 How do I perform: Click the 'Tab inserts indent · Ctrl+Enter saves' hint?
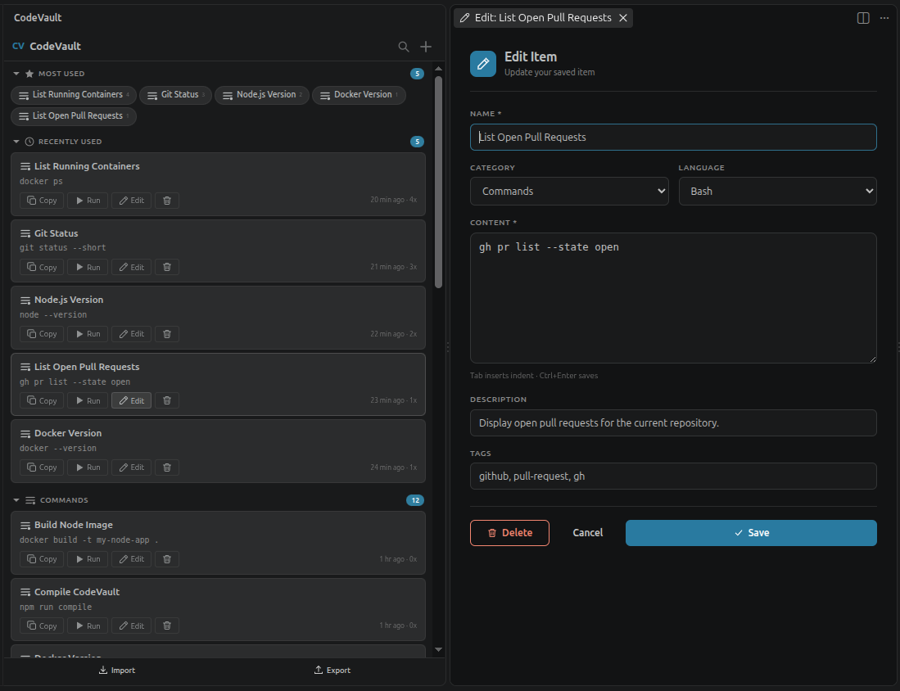[534, 376]
